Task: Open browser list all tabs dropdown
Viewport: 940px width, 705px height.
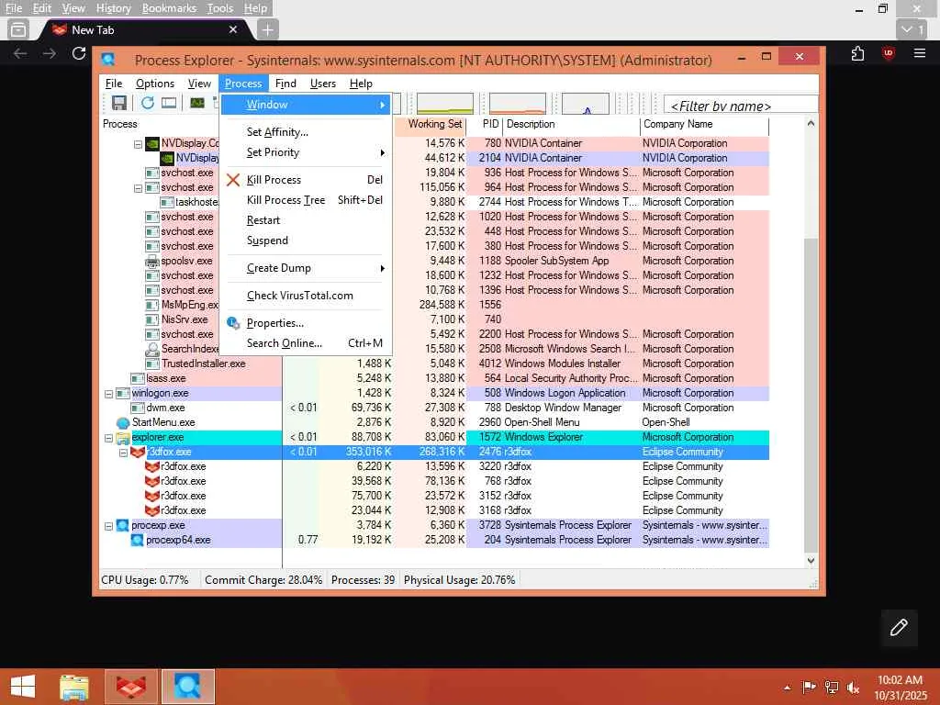Action: pyautogui.click(x=912, y=29)
